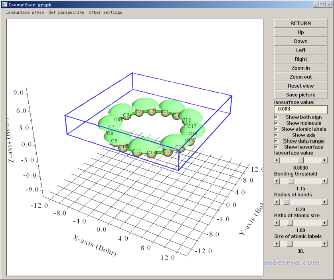The height and width of the screenshot is (280, 334).
Task: Click right arrow of Radius of bonds slider
Action: click(324, 202)
